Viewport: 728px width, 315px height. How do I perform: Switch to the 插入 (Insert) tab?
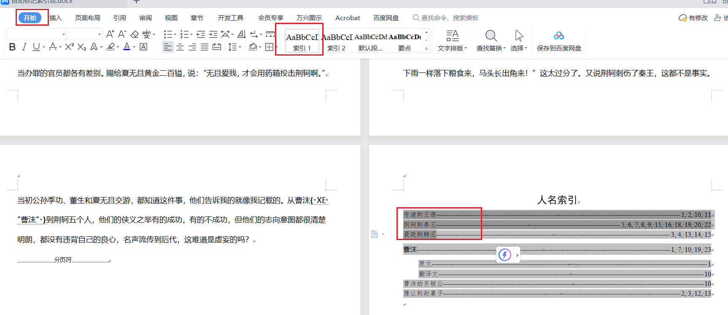tap(56, 18)
